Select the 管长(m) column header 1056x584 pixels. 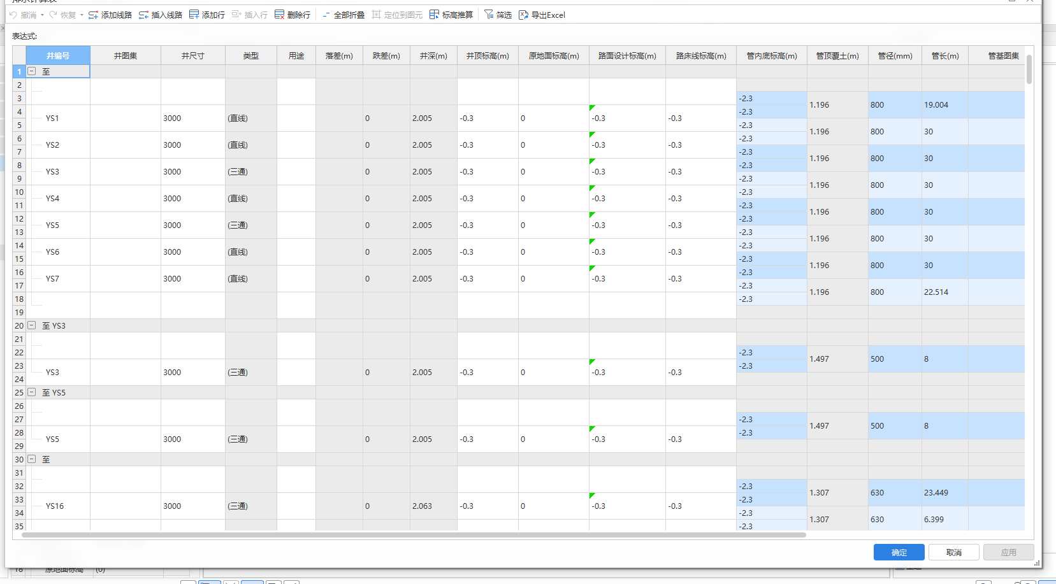point(945,55)
